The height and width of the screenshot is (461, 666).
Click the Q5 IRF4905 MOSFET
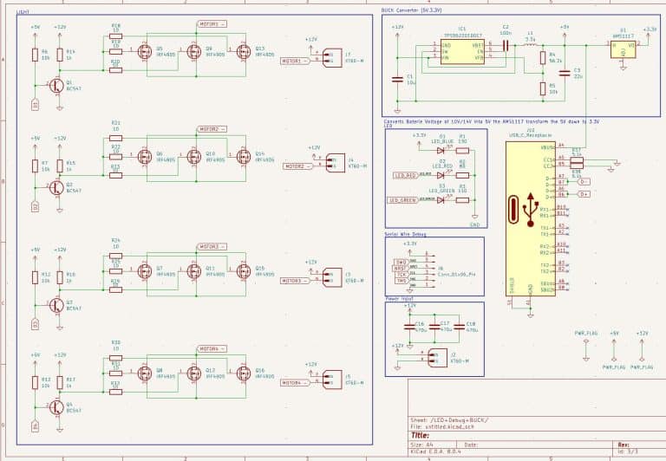(x=143, y=52)
